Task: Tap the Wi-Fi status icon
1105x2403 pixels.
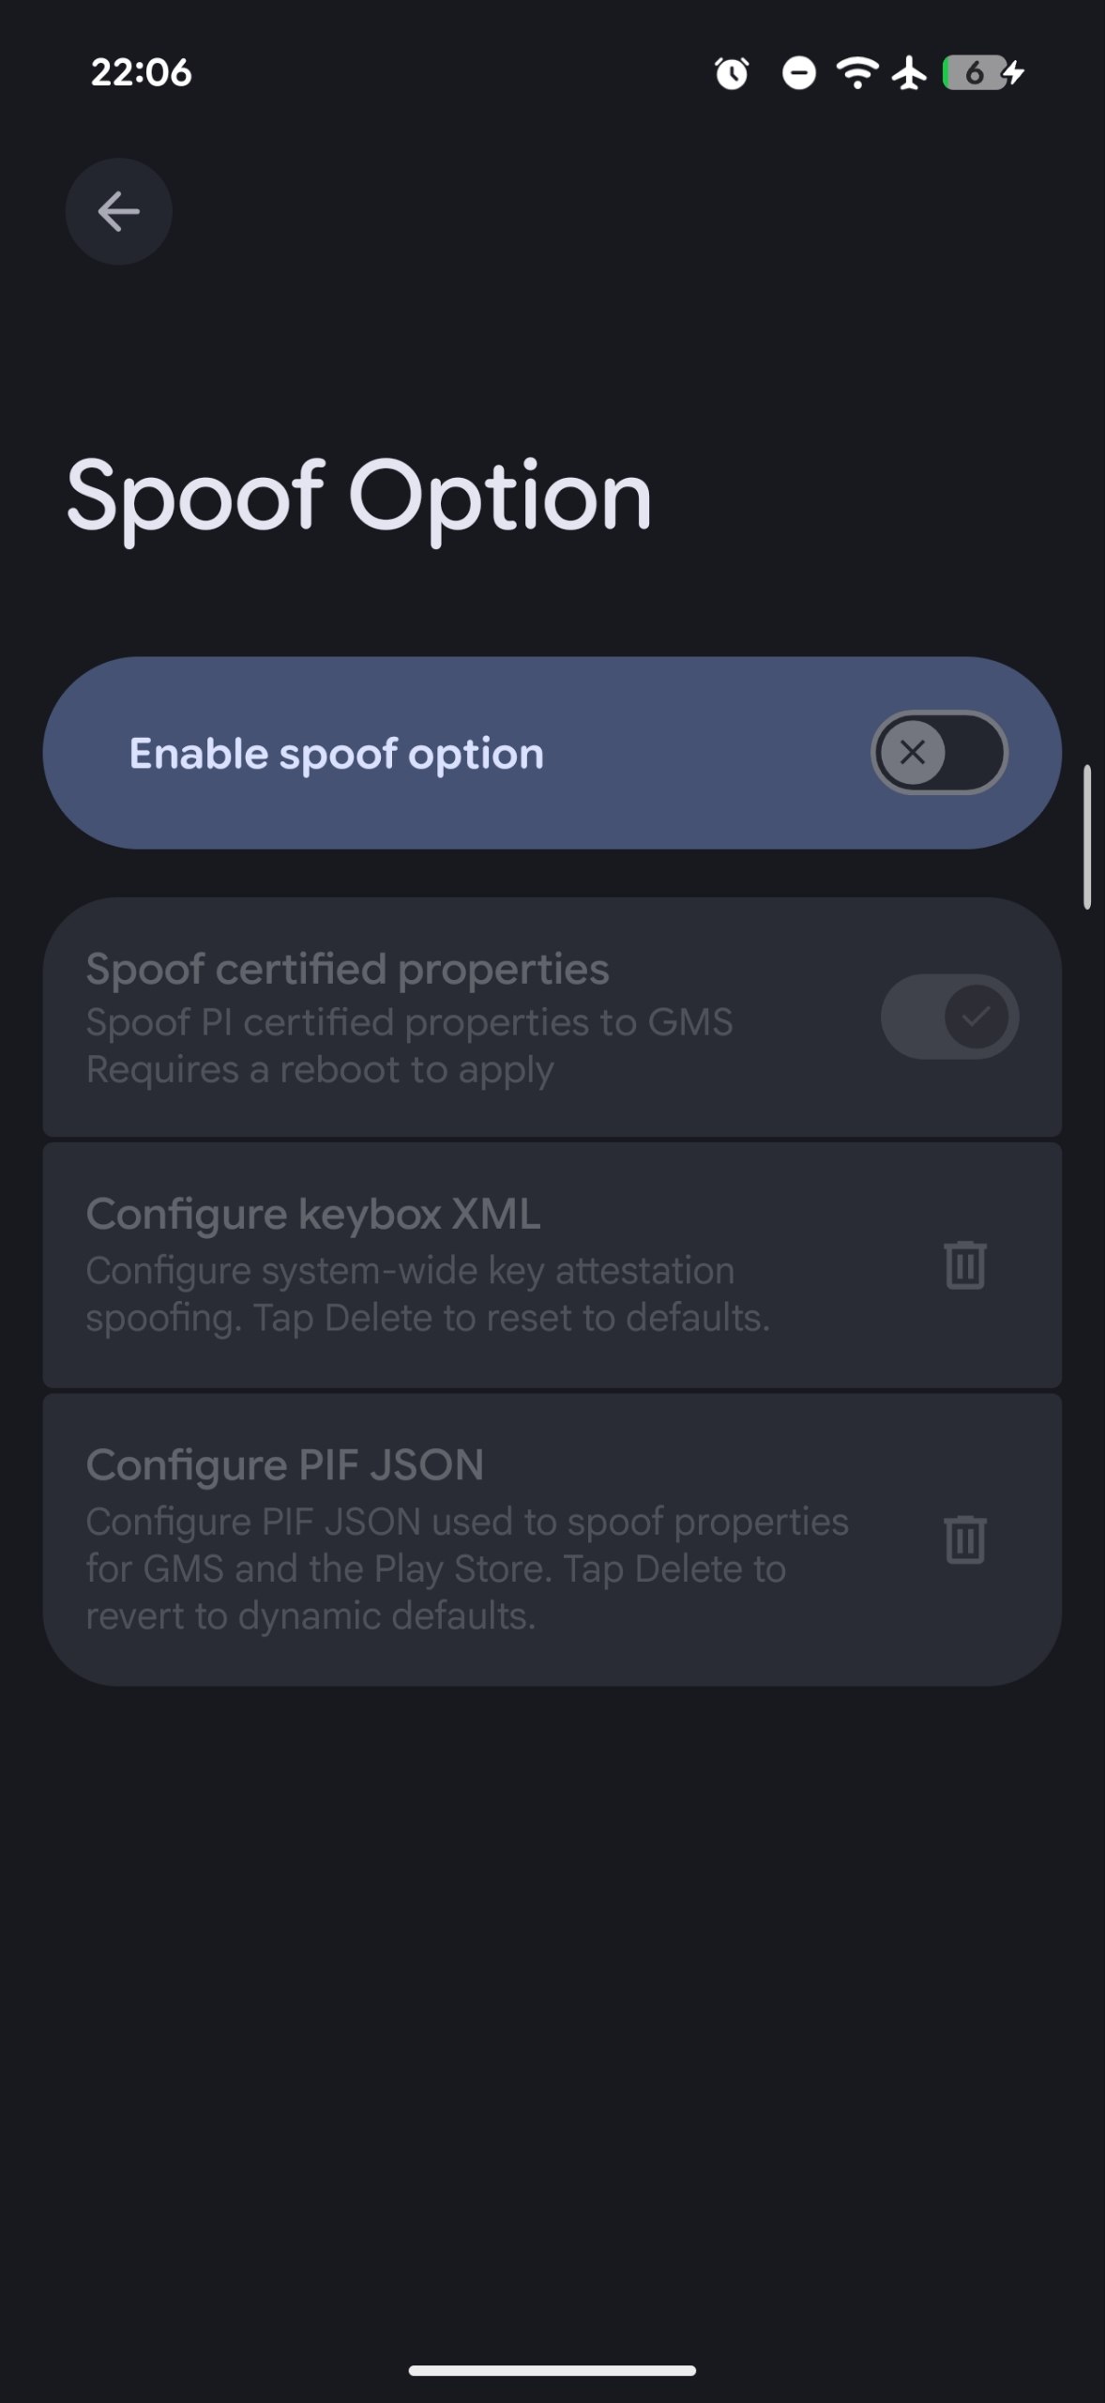Action: pos(857,72)
